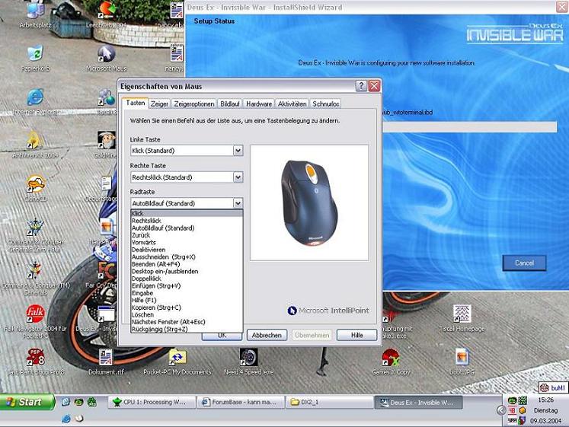Launch the Internet Explorer desktop shortcut
The height and width of the screenshot is (427, 569).
(x=36, y=101)
